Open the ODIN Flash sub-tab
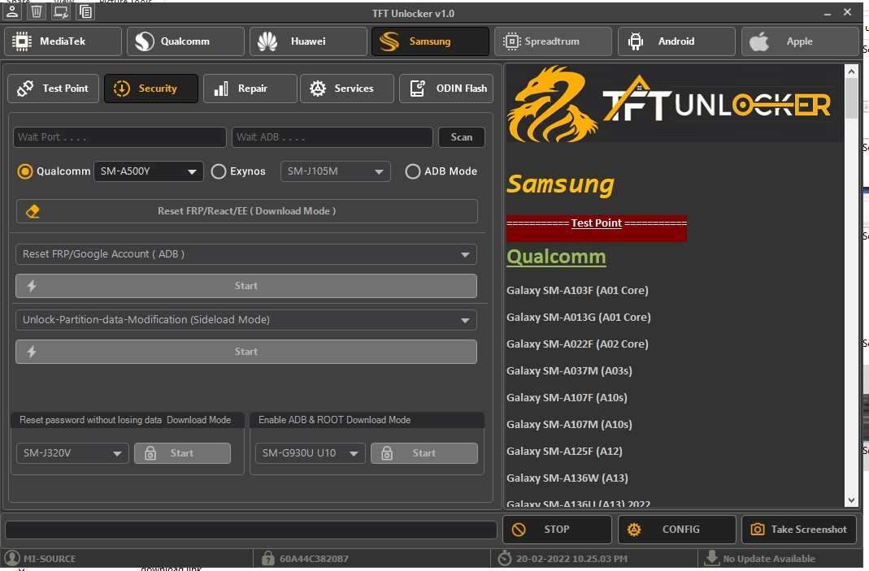 coord(446,89)
